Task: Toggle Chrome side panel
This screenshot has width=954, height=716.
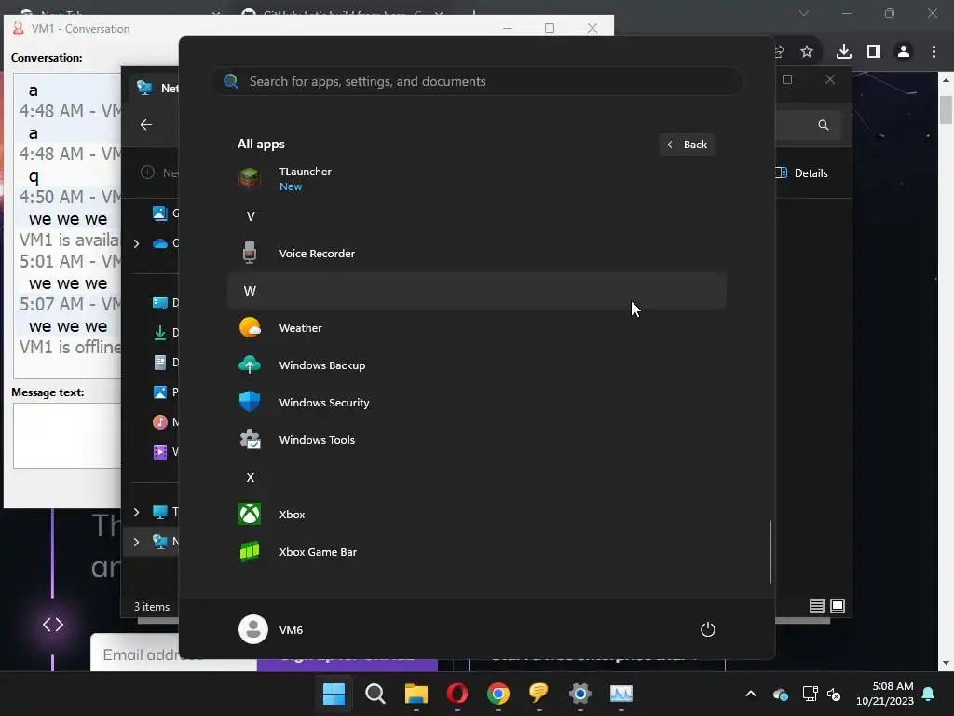Action: [874, 52]
